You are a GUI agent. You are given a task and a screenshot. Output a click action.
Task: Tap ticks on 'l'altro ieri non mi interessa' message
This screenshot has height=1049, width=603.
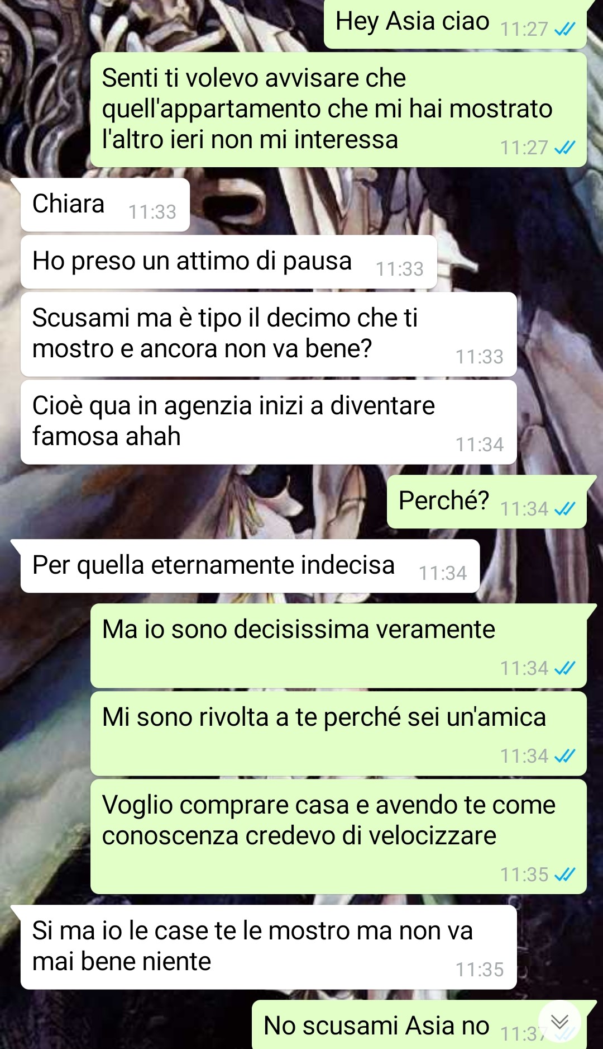[x=564, y=148]
